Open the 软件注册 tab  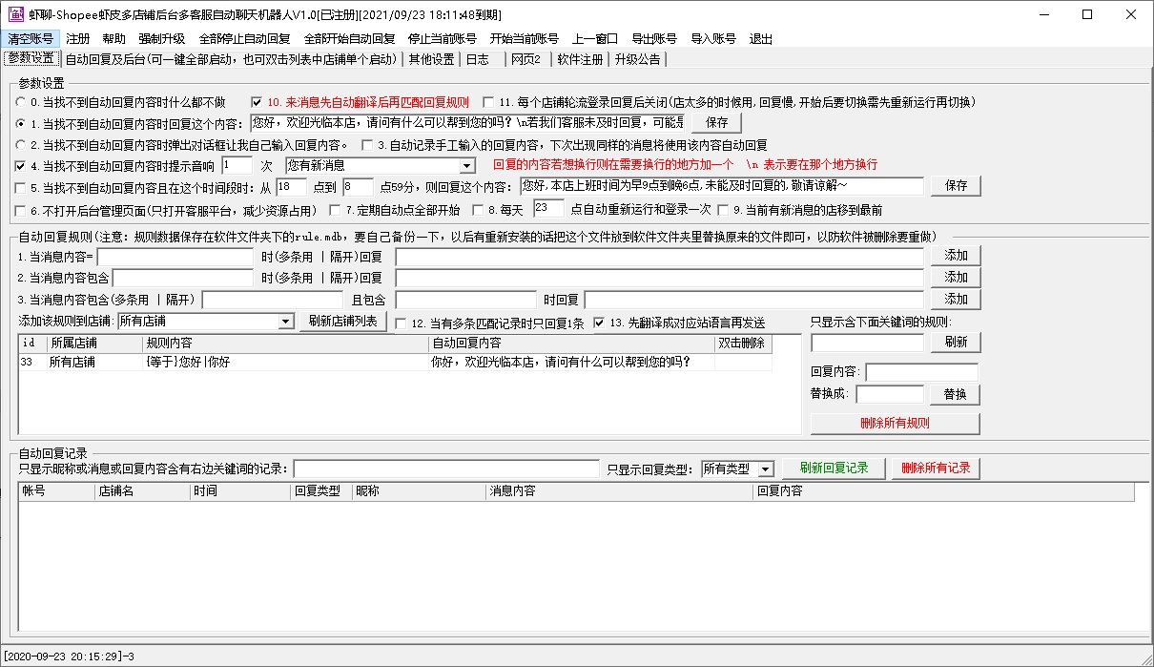580,59
